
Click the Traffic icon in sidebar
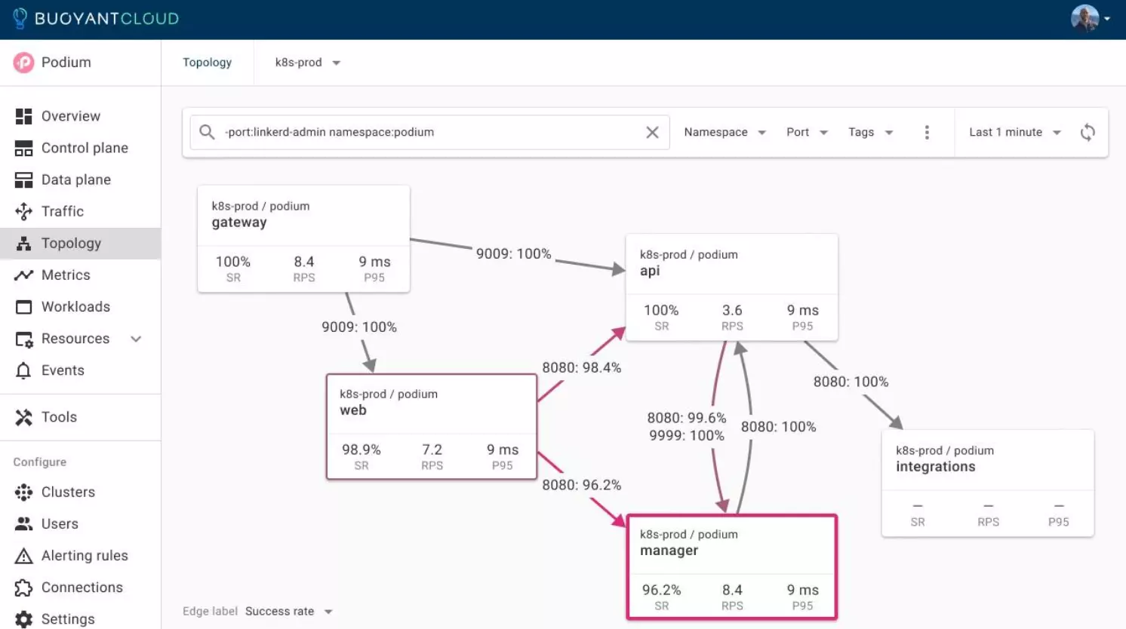[23, 211]
